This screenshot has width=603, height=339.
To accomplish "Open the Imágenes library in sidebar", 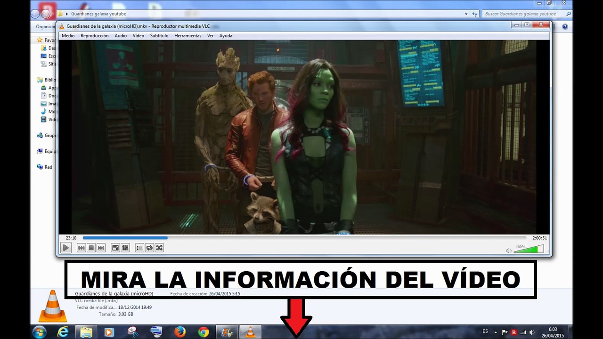I will [x=48, y=104].
